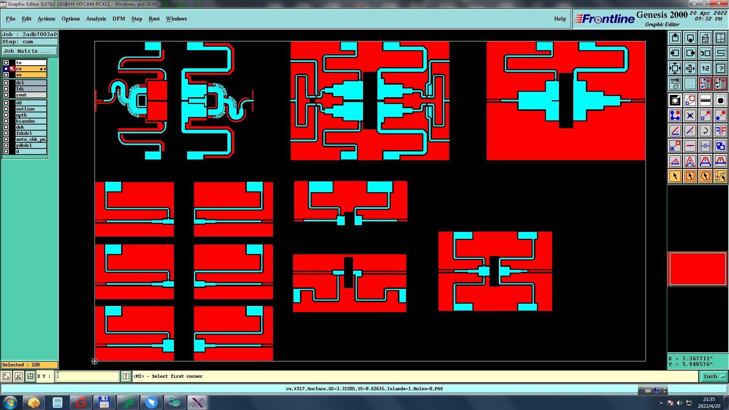The width and height of the screenshot is (729, 410).
Task: Click the Help button
Action: tap(560, 19)
